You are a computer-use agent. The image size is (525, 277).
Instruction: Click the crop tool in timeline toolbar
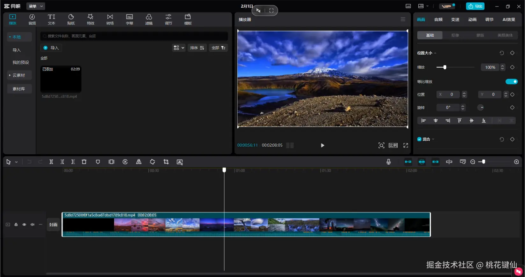tap(166, 162)
